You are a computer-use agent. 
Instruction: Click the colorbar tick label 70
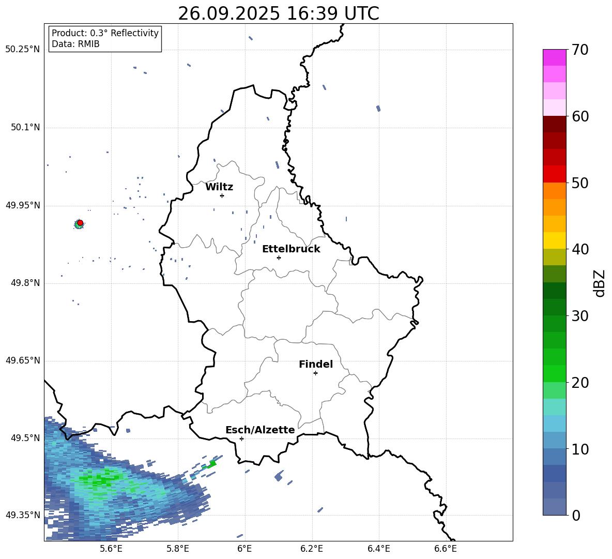580,50
